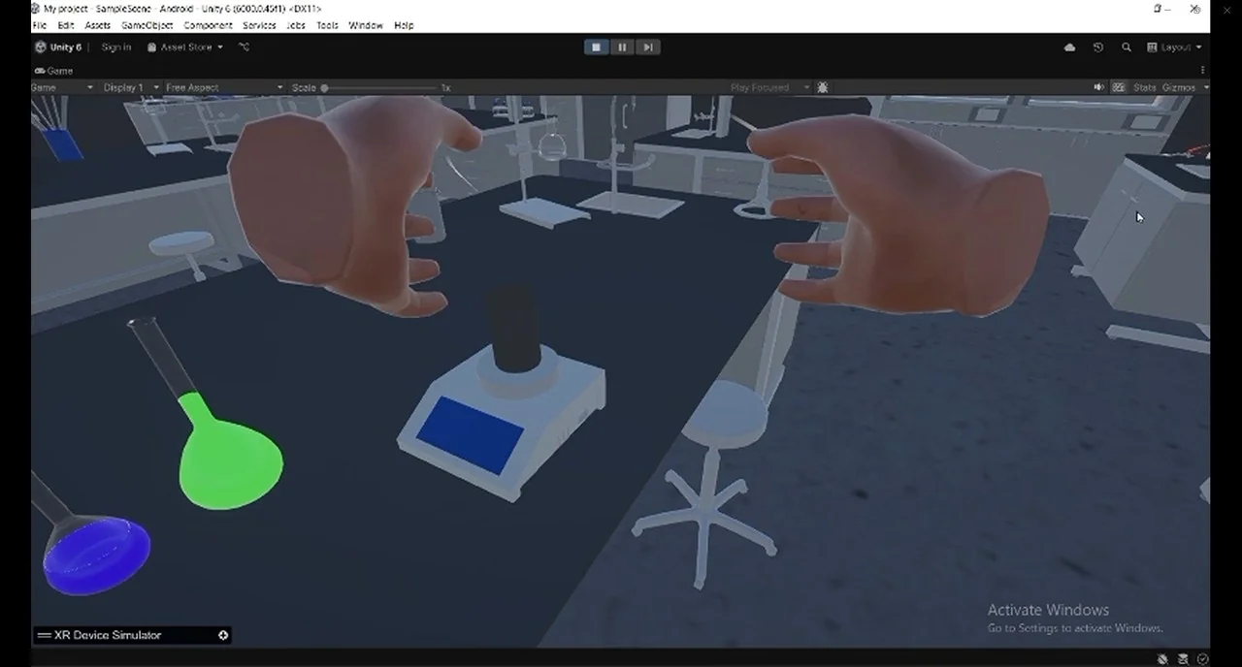Click the black cylinder on the scale

[x=513, y=330]
